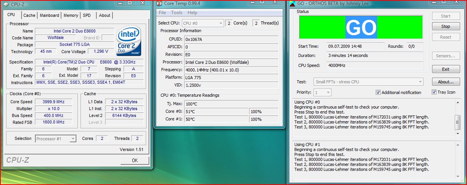Click the Duration field 3 minutes 14 seconds

pos(375,55)
